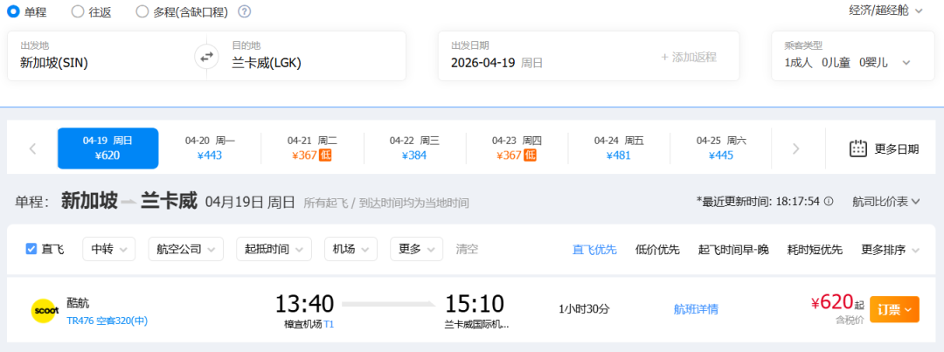This screenshot has height=352, width=944.
Task: Show next dates with right arrow
Action: [795, 148]
